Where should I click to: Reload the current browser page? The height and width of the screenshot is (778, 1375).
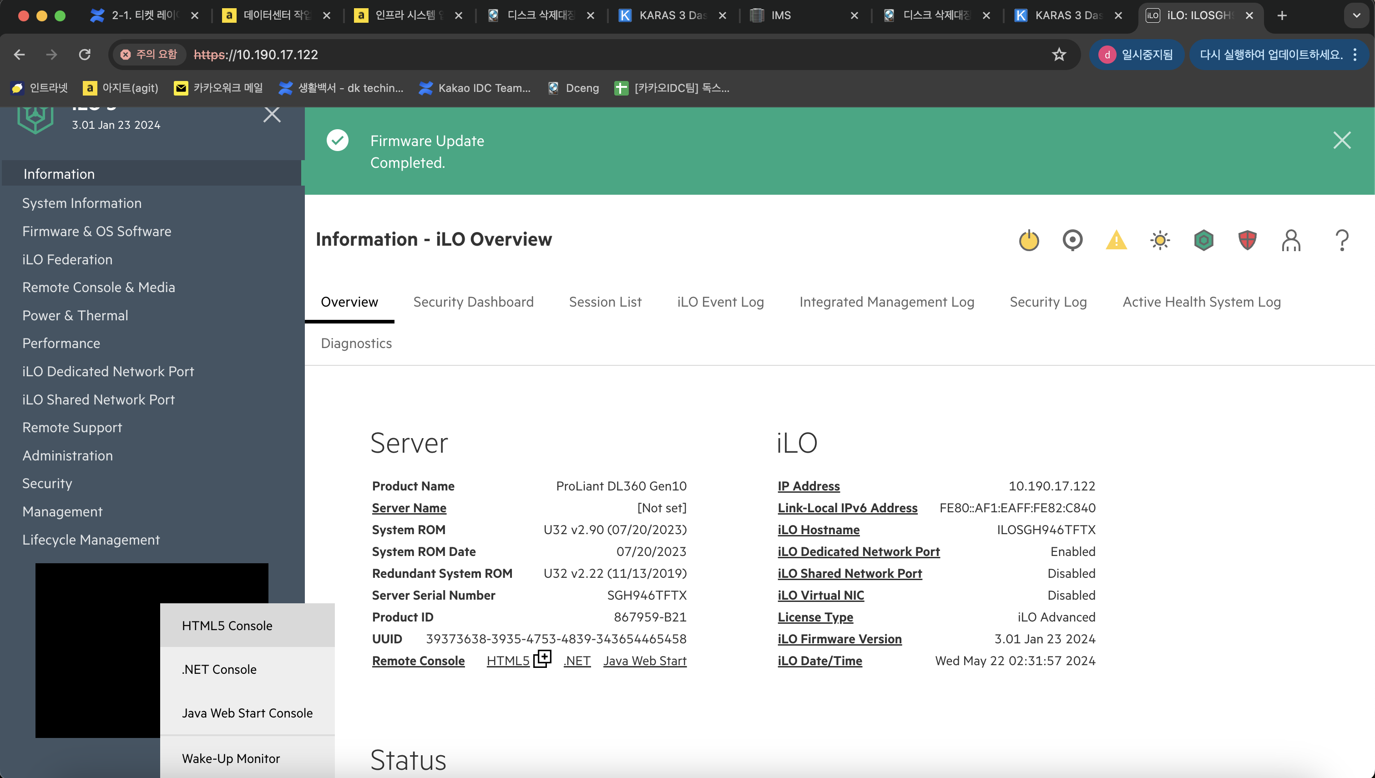(84, 55)
